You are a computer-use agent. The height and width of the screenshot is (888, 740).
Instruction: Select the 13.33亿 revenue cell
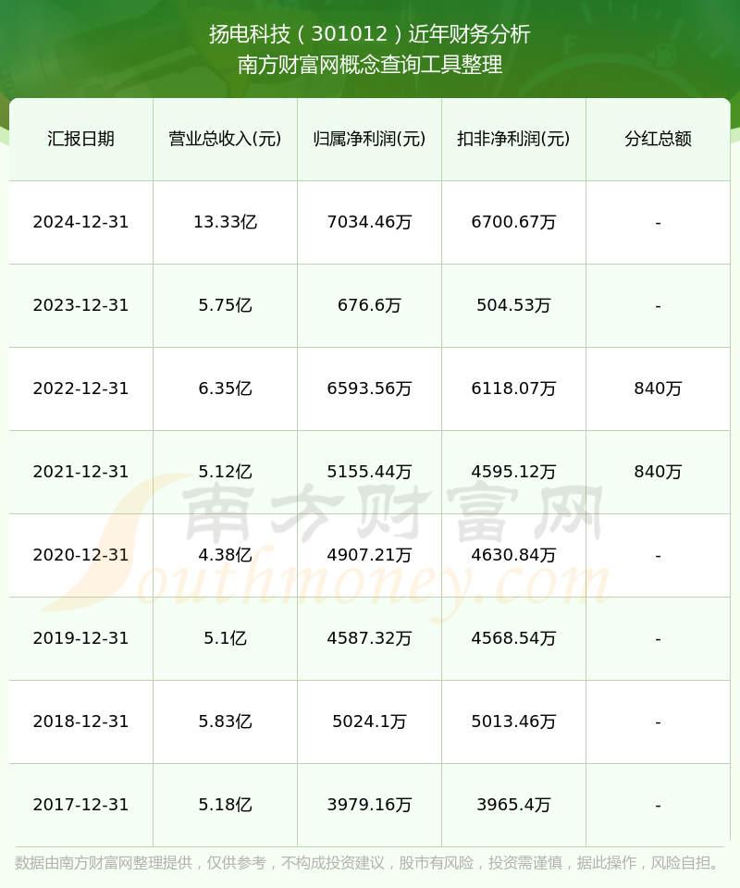pyautogui.click(x=226, y=222)
